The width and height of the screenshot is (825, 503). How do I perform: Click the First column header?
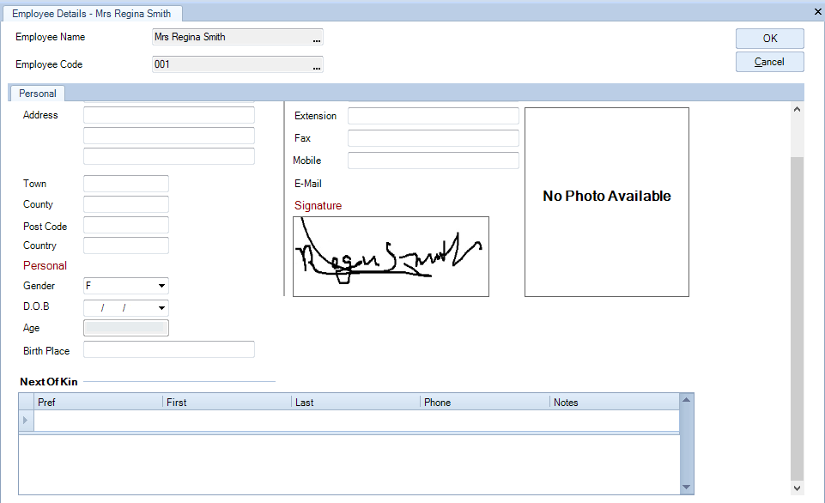point(227,402)
